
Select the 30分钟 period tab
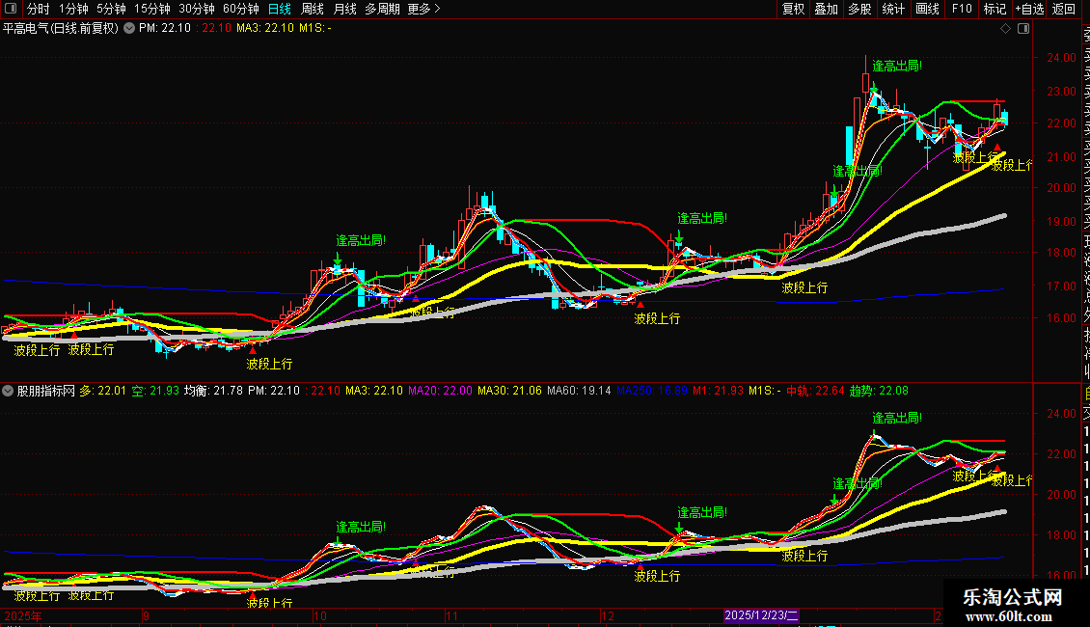click(x=197, y=9)
